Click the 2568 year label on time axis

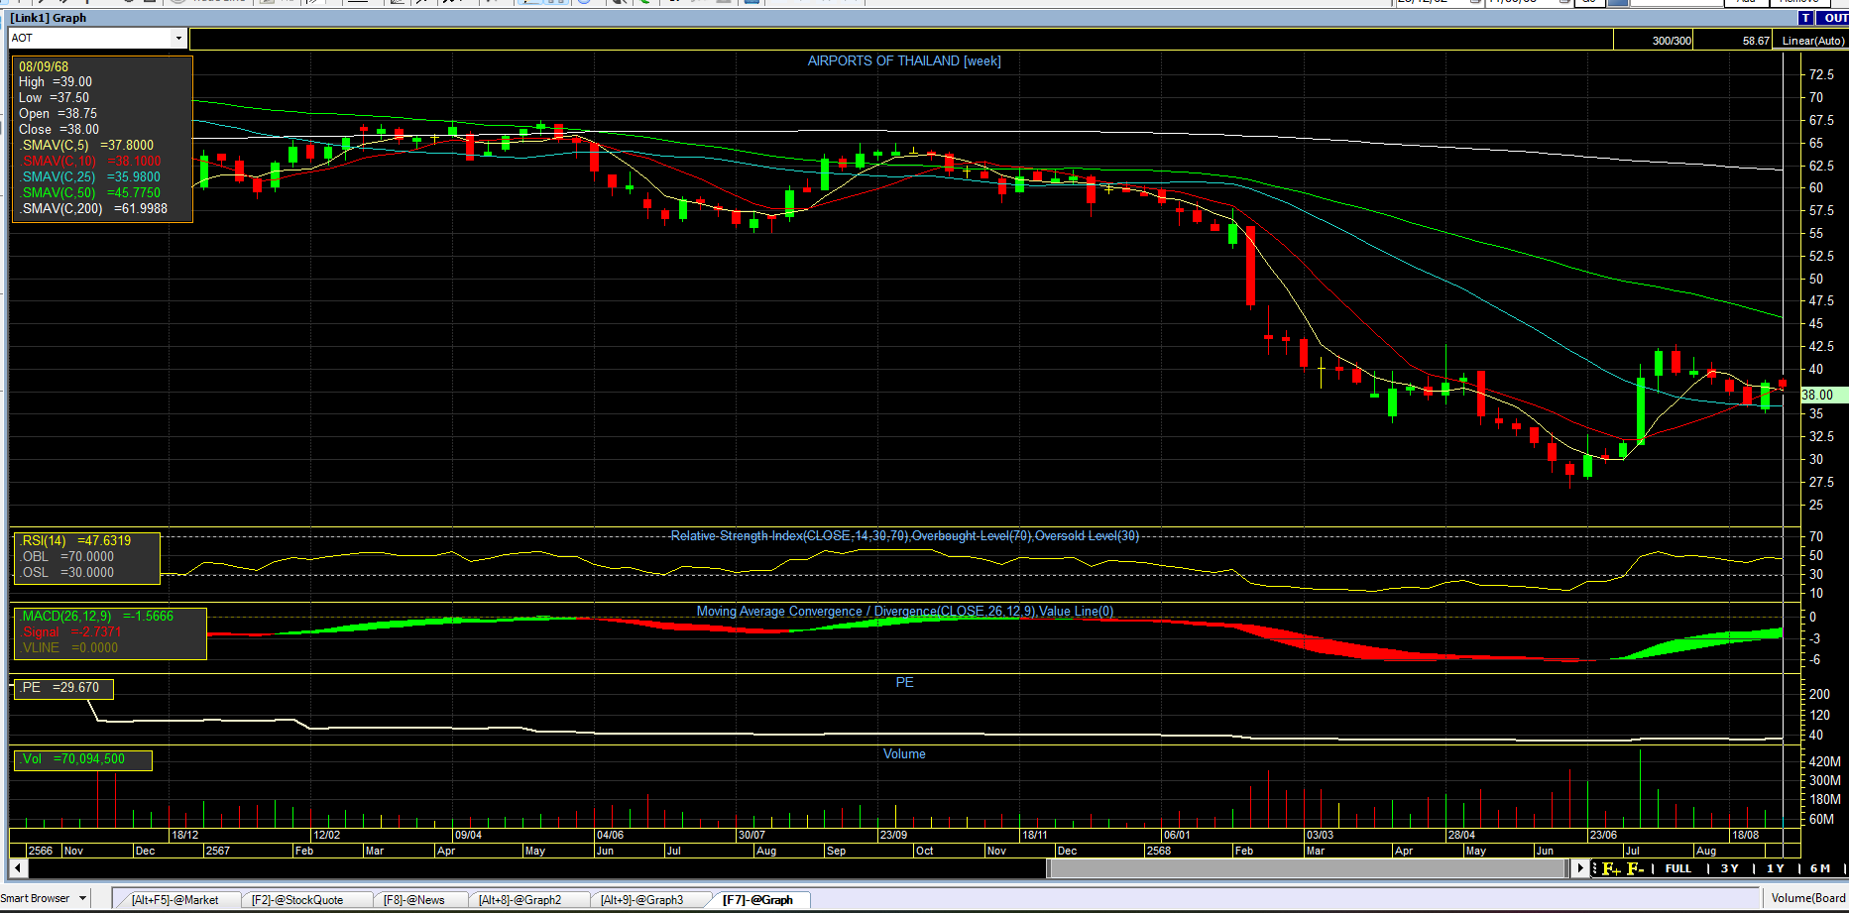point(1158,851)
